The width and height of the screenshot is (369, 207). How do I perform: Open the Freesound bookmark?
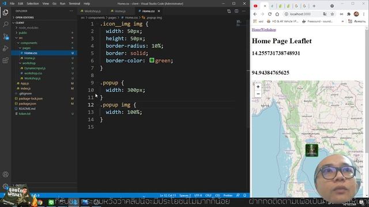(x=318, y=21)
